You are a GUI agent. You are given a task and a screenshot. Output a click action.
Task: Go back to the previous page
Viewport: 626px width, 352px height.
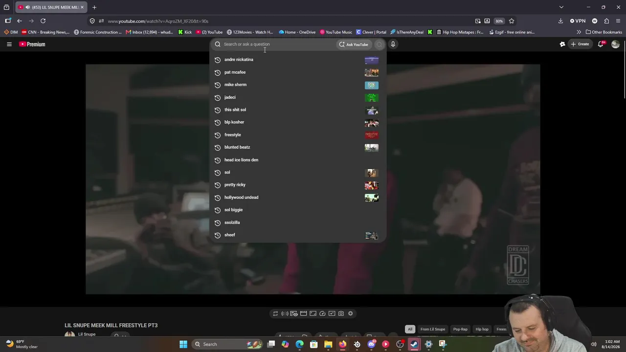point(20,21)
